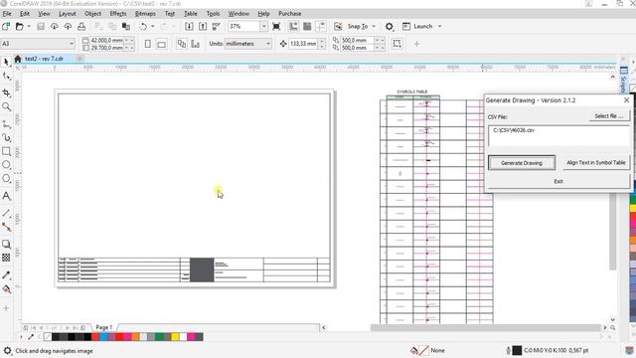
Task: Select the Zoom magnifier tool
Action: click(x=6, y=106)
